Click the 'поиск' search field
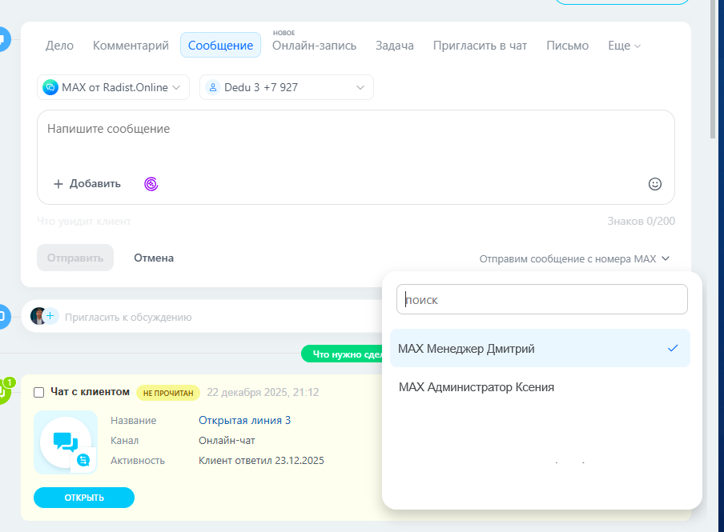The height and width of the screenshot is (532, 724). [x=542, y=300]
